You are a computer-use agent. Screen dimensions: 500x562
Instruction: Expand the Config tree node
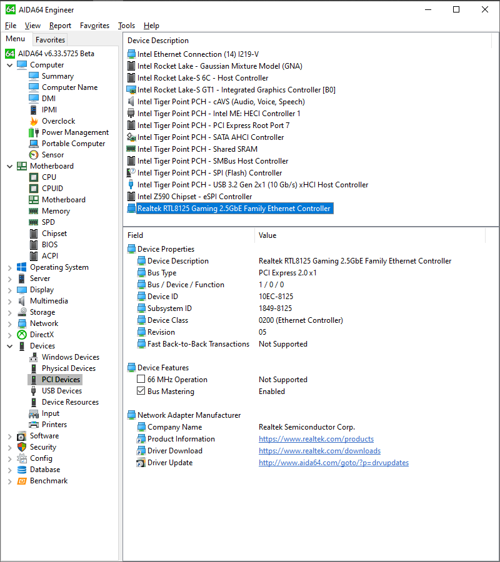(10, 459)
